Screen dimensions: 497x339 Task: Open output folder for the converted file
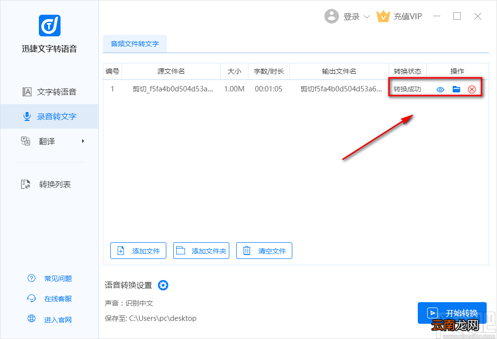click(456, 89)
